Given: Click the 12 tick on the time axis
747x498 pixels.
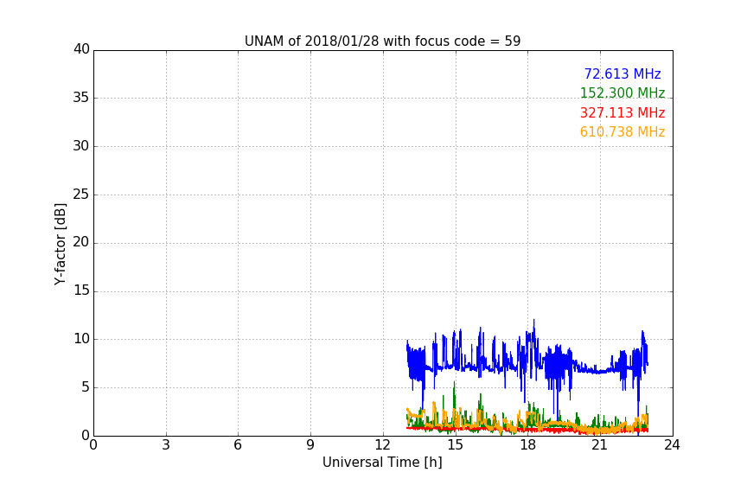Looking at the screenshot, I should 382,445.
